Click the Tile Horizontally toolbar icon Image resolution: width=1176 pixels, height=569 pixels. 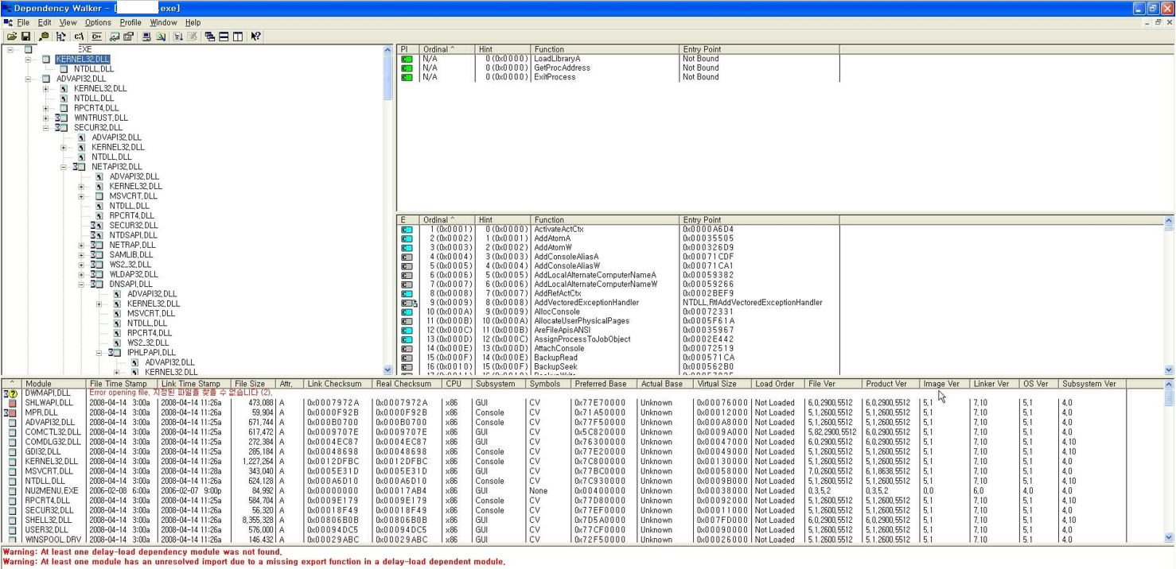(x=224, y=37)
